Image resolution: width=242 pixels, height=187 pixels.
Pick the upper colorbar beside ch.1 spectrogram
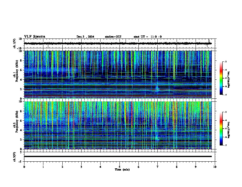(221, 78)
